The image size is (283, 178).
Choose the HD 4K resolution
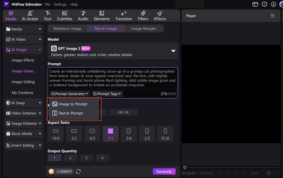coord(123,112)
